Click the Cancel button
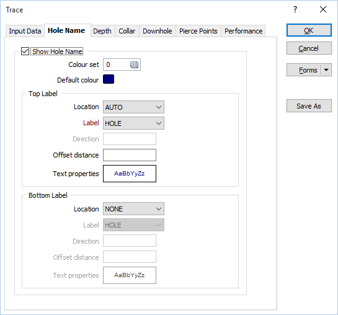The image size is (338, 315). [x=309, y=48]
